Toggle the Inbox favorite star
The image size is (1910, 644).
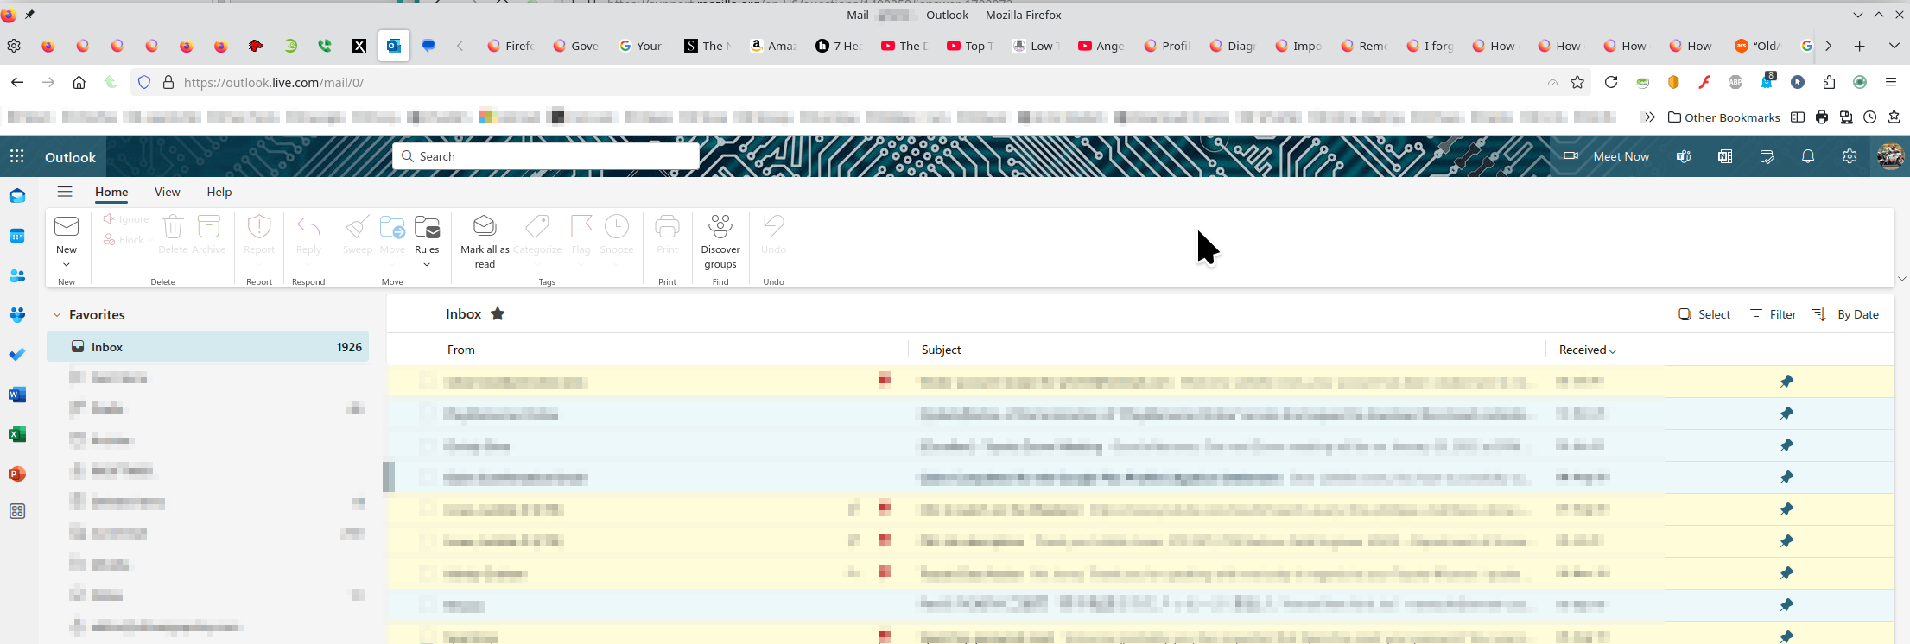498,314
